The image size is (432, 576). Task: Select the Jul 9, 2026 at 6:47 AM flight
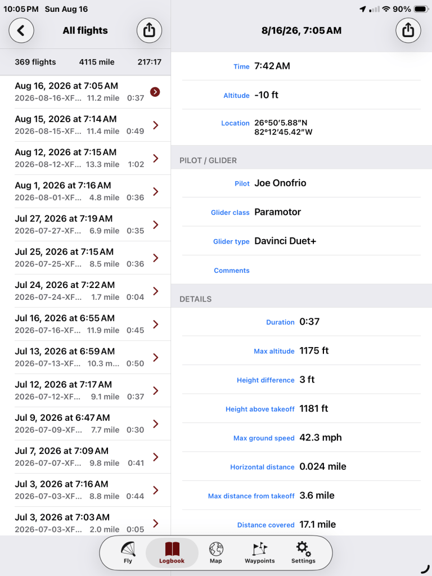85,424
